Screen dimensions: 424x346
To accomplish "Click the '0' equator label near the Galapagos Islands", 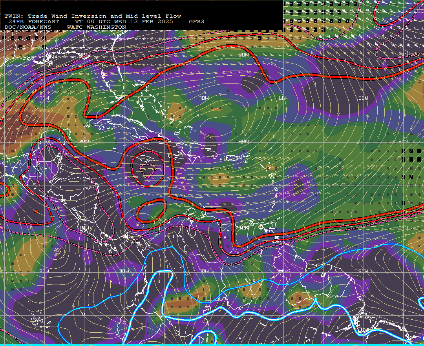I will click(x=84, y=314).
